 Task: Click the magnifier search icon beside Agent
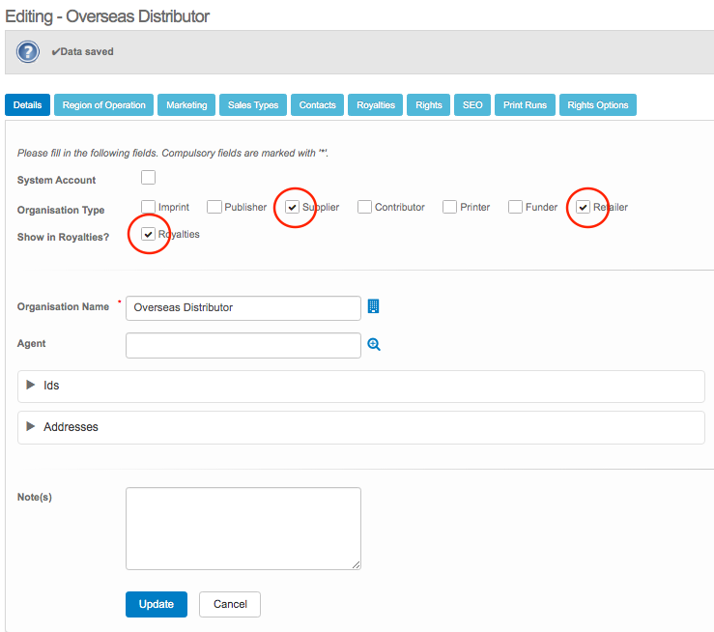374,344
